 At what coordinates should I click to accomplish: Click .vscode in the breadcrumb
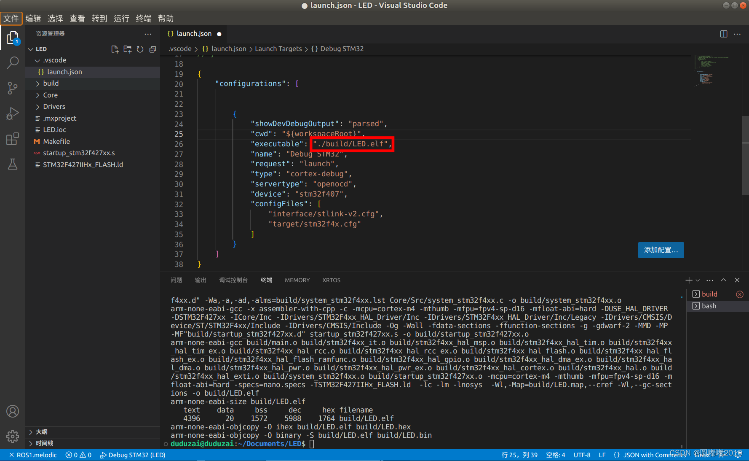click(180, 49)
